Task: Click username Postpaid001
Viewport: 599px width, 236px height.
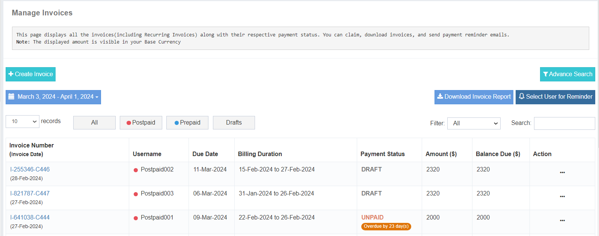Action: [157, 217]
